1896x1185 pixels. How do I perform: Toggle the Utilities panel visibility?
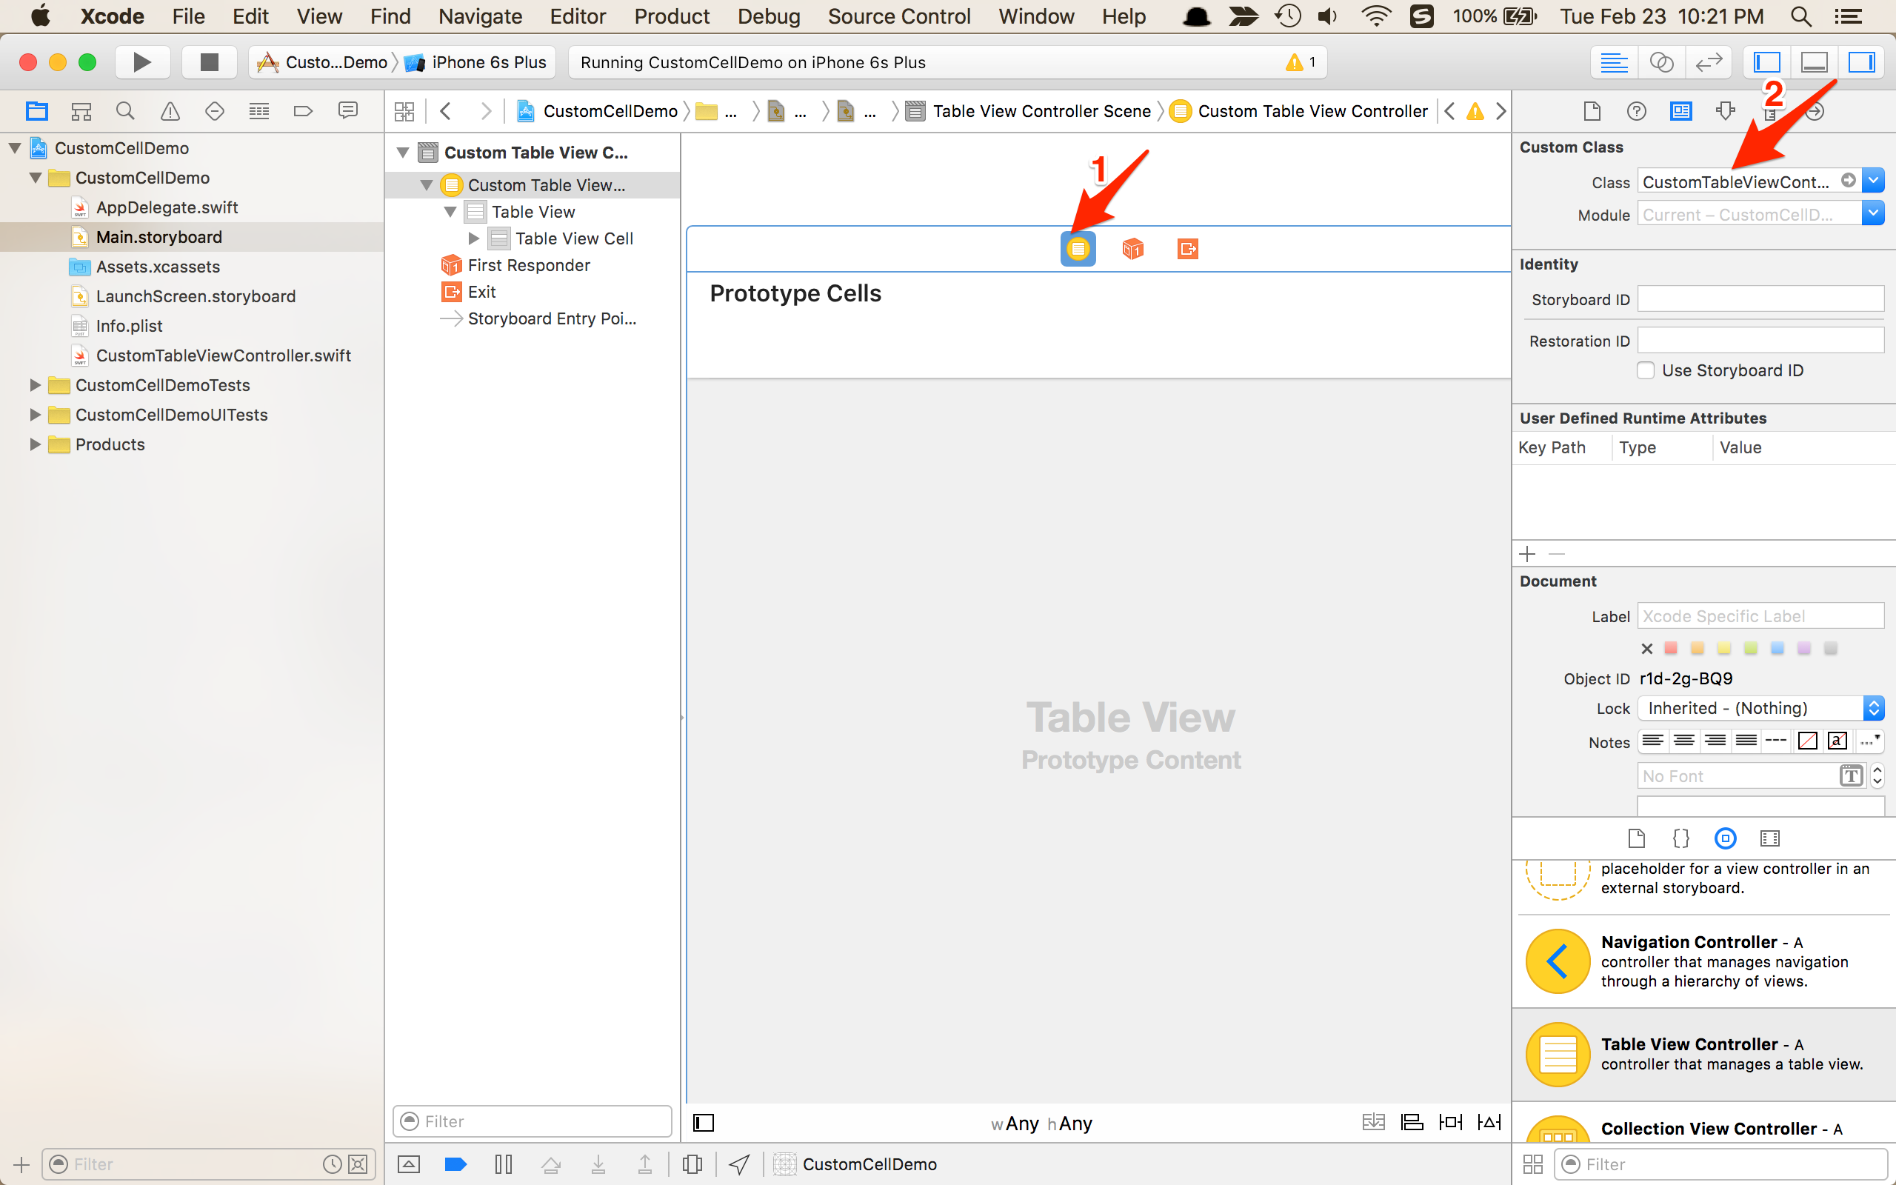tap(1861, 62)
